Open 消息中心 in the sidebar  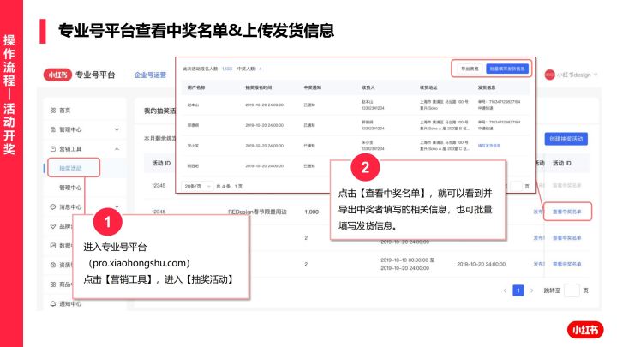click(x=70, y=206)
